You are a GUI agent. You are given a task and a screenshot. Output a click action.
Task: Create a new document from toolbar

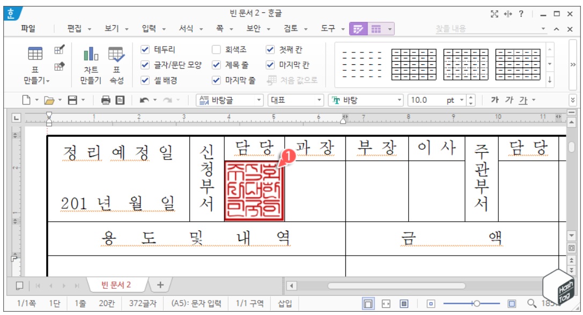pyautogui.click(x=26, y=100)
